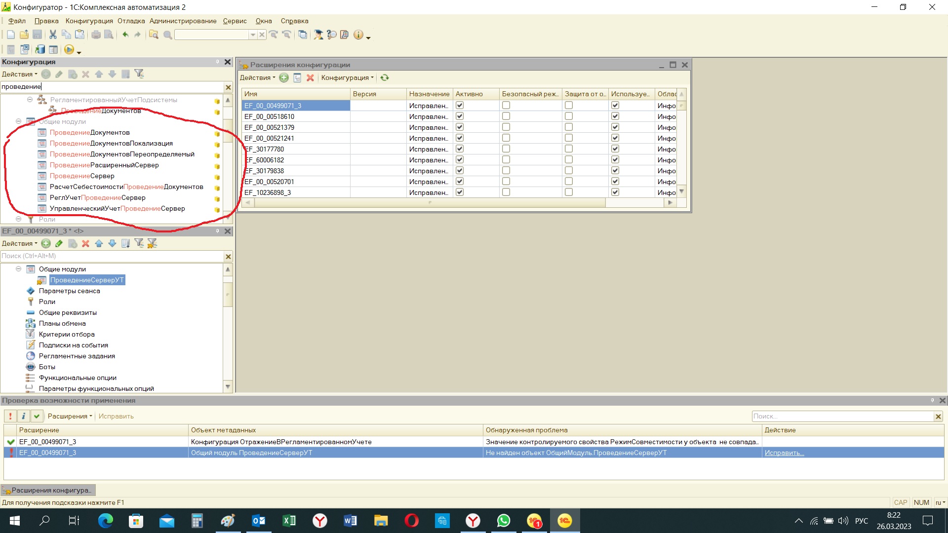This screenshot has height=533, width=948.
Task: Click the Update database configuration cylinder icon
Action: (40, 49)
